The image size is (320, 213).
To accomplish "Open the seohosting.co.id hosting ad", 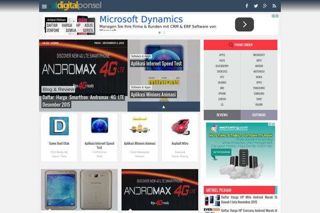I will [x=241, y=151].
